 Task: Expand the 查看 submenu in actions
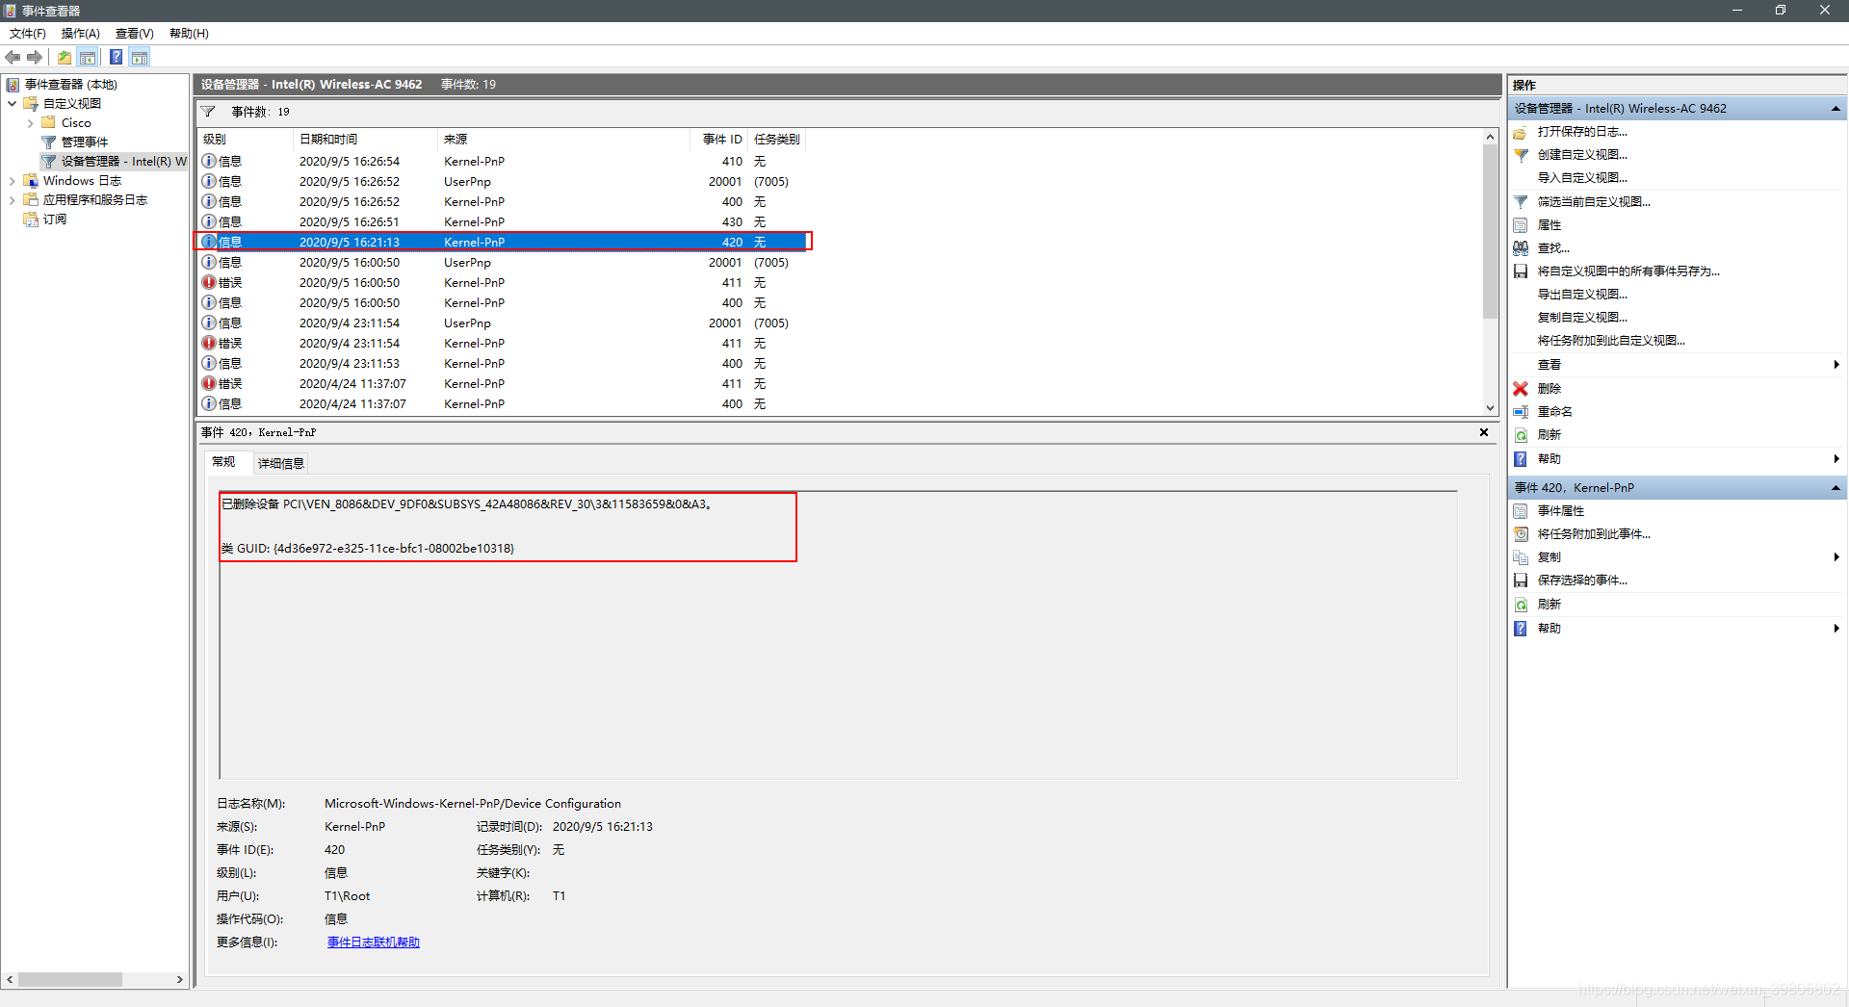[x=1836, y=365]
